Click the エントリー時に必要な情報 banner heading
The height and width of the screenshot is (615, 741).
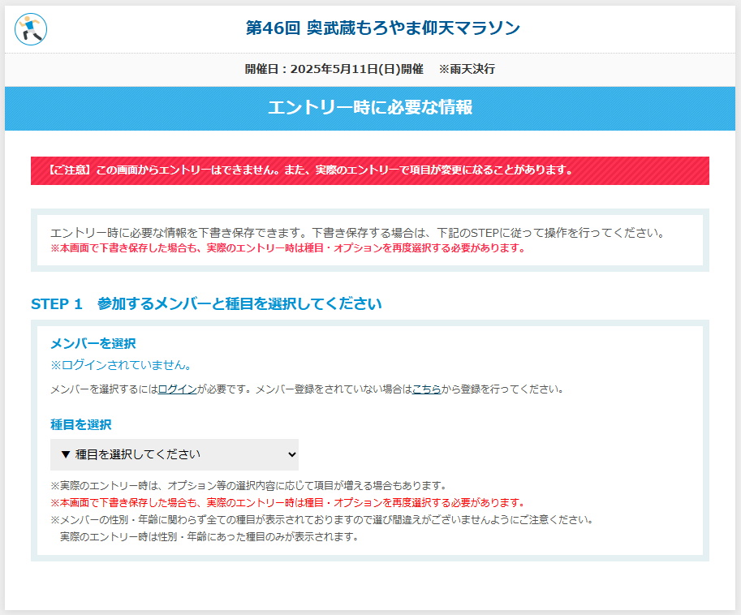pos(370,107)
